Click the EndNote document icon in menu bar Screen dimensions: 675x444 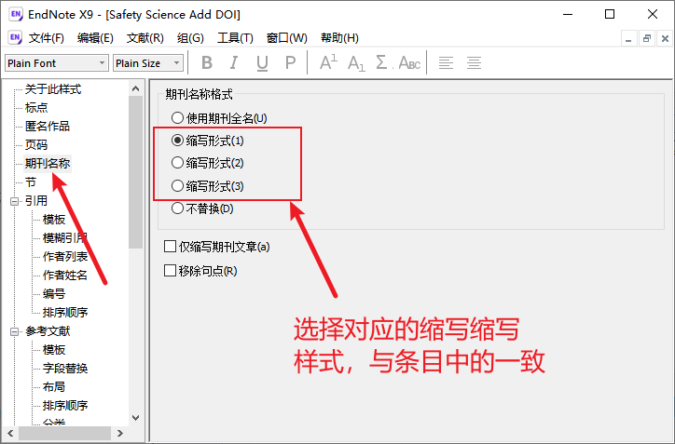(x=15, y=38)
